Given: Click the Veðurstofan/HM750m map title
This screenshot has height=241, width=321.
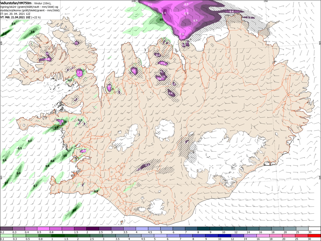Looking at the screenshot, I should pyautogui.click(x=16, y=3).
